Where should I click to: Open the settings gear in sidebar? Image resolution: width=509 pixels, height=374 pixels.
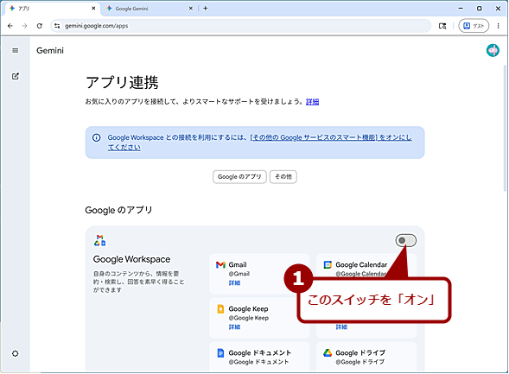pyautogui.click(x=16, y=353)
